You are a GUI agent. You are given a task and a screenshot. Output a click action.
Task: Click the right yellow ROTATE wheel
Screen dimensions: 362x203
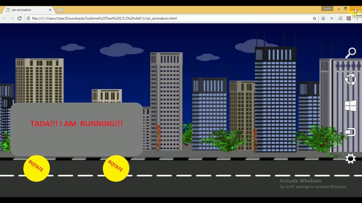coord(116,168)
